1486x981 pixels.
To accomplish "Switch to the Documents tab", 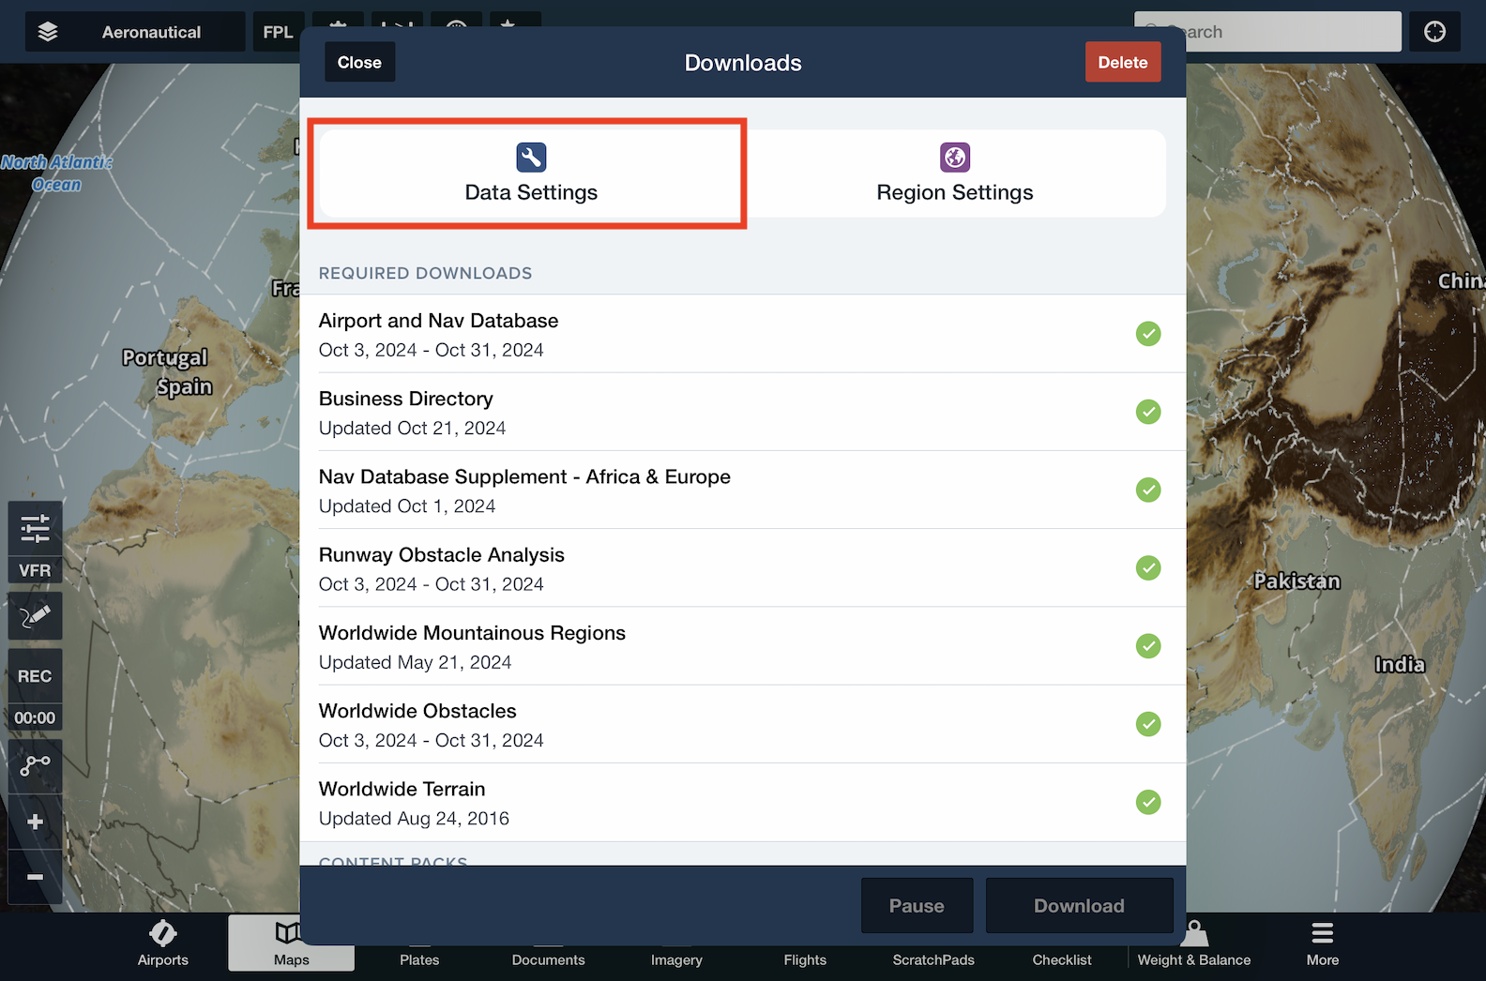I will pos(548,958).
